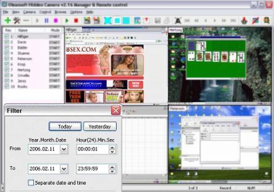
Task: Open the Options menu
Action: (x=76, y=12)
